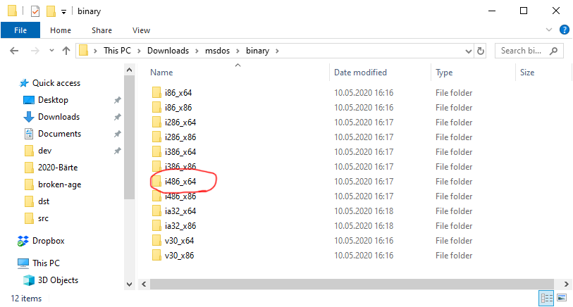Click the i486_x86 folder icon
This screenshot has height=307, width=573.
156,196
